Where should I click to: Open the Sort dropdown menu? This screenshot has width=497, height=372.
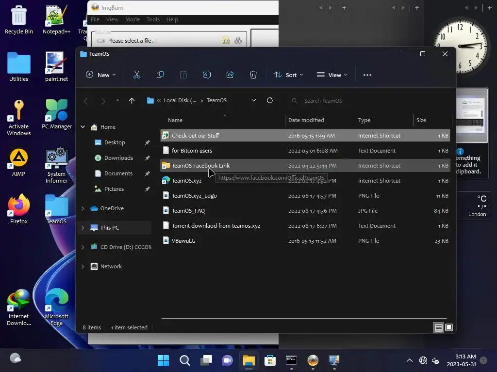coord(288,75)
